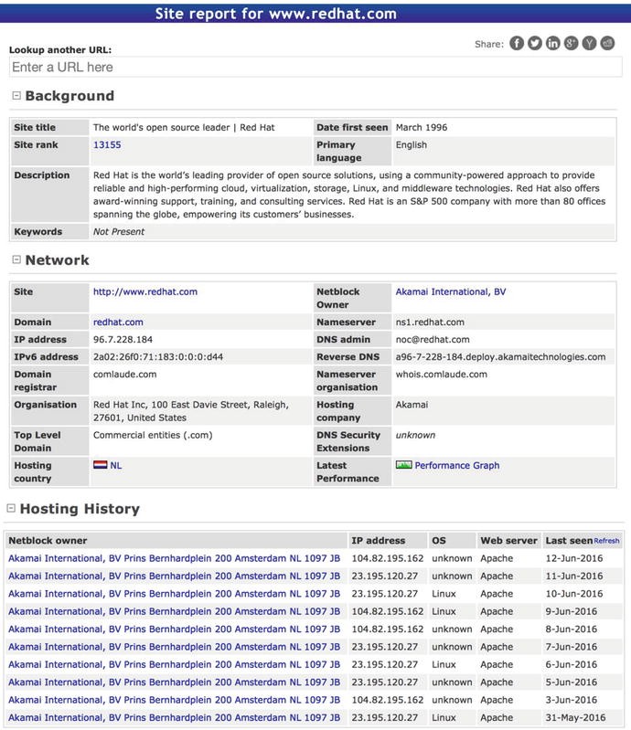Viewport: 631px width, 730px height.
Task: Open Akamai netblock link for 8-Jun-2016
Action: (175, 629)
